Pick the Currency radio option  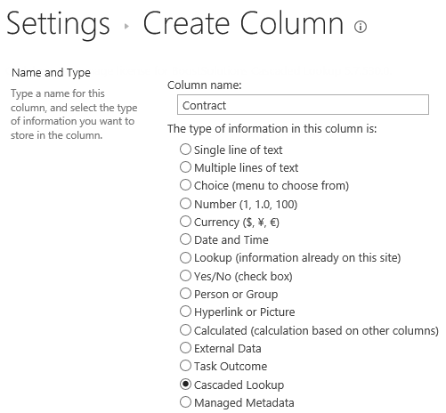click(x=185, y=222)
